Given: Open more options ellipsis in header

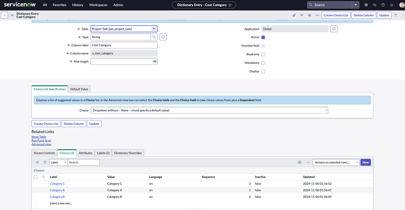Looking at the screenshot, I should tap(317, 15).
